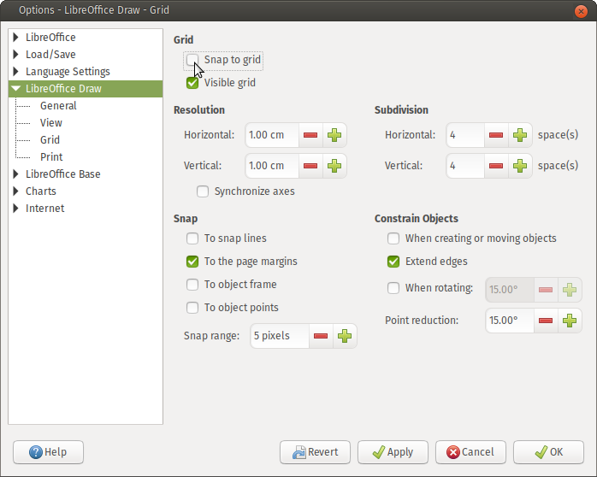Expand the Load/Save tree node
This screenshot has height=477, width=597.
(15, 55)
